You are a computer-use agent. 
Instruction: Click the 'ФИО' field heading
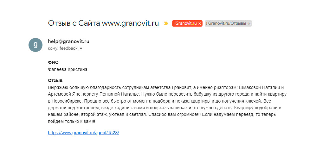[53, 63]
